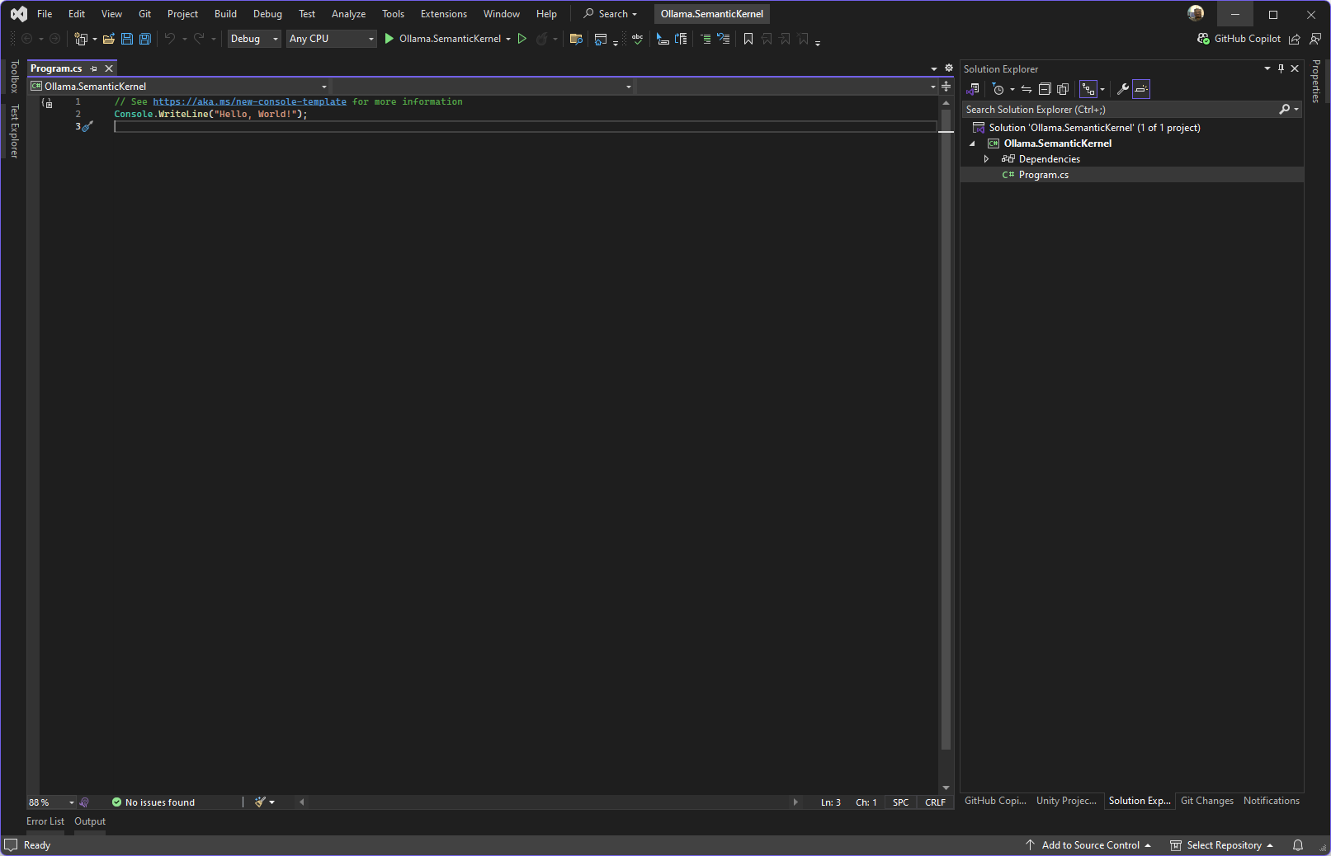Screen dimensions: 1331x856
Task: Click the Open File folder icon
Action: (108, 39)
